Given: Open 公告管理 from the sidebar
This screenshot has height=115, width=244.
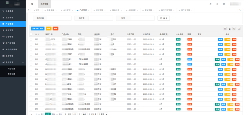Looking at the screenshot, I should [13, 37].
